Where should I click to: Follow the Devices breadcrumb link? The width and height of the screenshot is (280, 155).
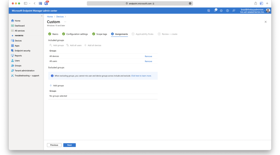(x=60, y=17)
